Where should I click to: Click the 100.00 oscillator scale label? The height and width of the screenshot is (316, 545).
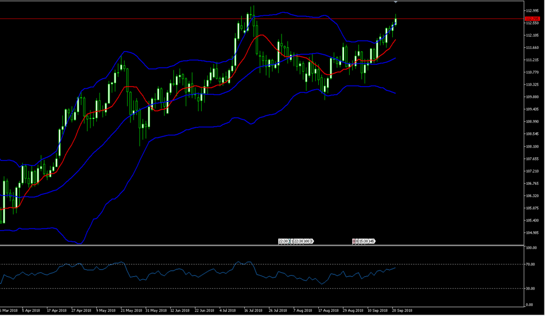point(531,248)
